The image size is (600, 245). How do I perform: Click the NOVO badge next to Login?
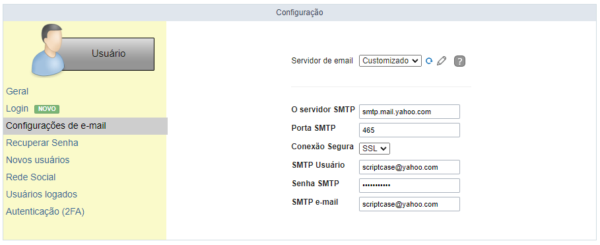pos(47,109)
